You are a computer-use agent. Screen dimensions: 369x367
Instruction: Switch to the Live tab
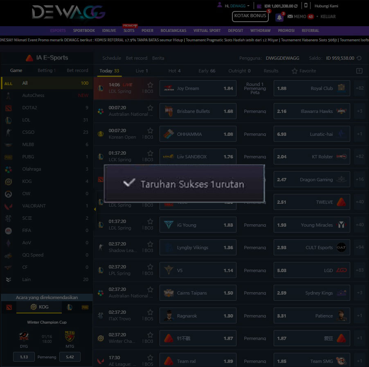[142, 71]
